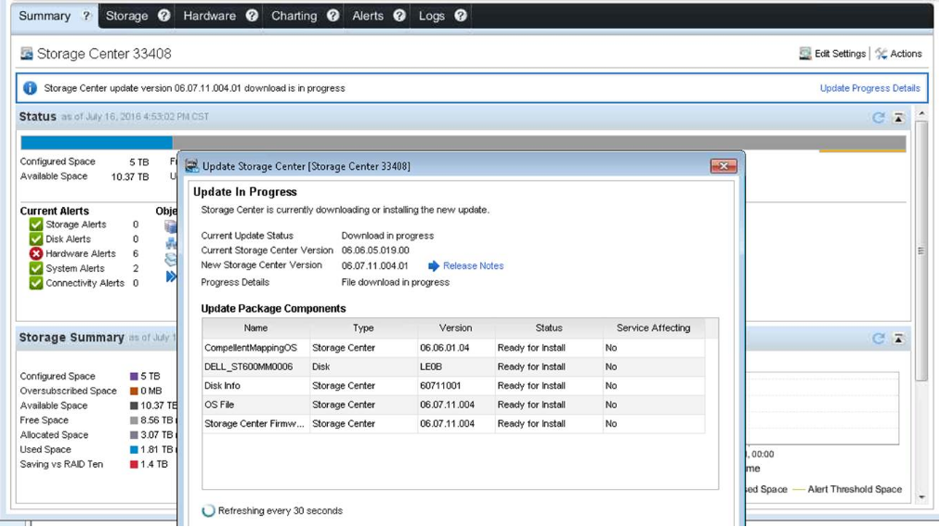Click the Disk Alerts green check icon
Screen dimensions: 940x527
pyautogui.click(x=36, y=239)
